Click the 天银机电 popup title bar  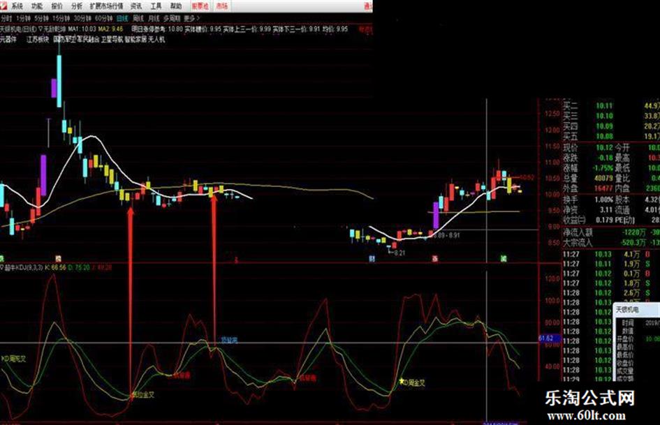[x=636, y=310]
